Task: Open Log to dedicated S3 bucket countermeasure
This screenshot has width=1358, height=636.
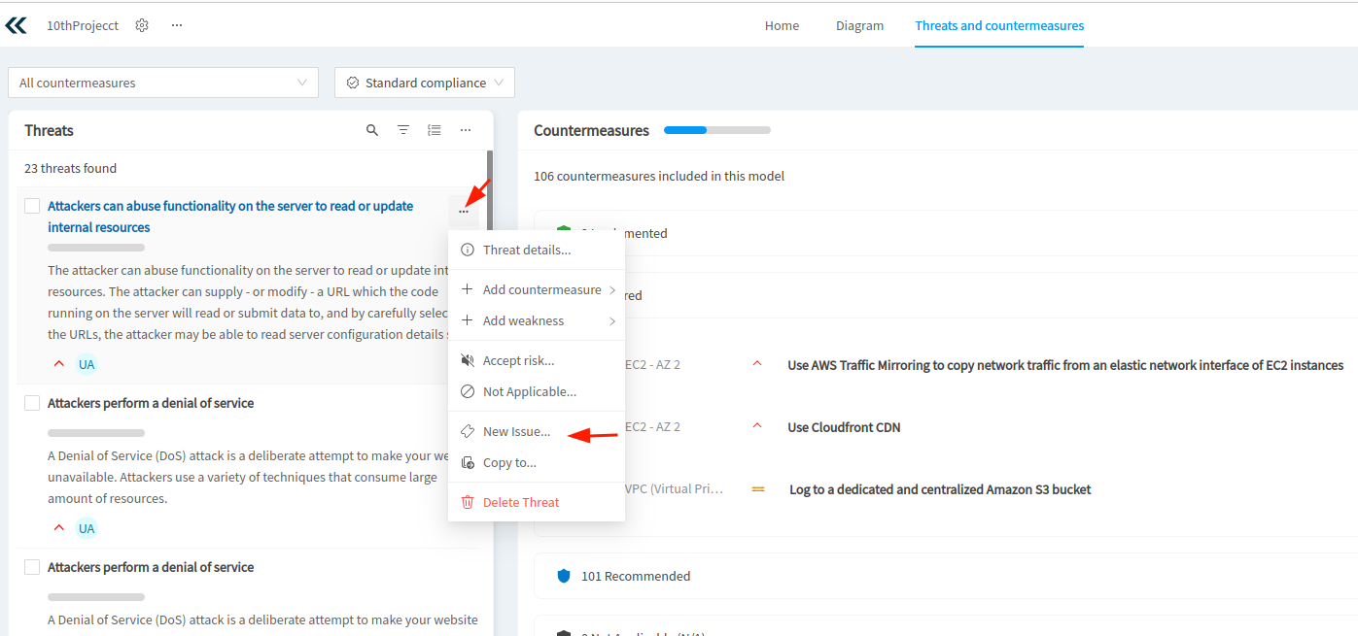Action: tap(940, 489)
